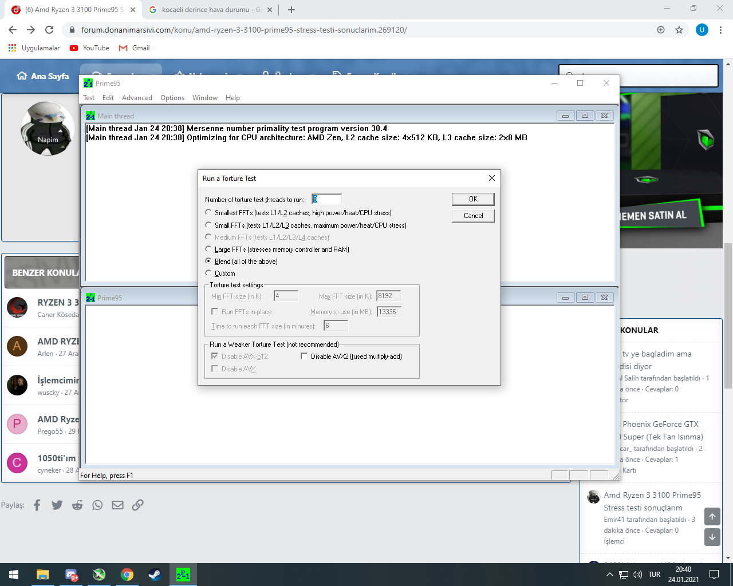Image resolution: width=733 pixels, height=586 pixels.
Task: Open the Chrome profile avatar U
Action: click(x=702, y=30)
